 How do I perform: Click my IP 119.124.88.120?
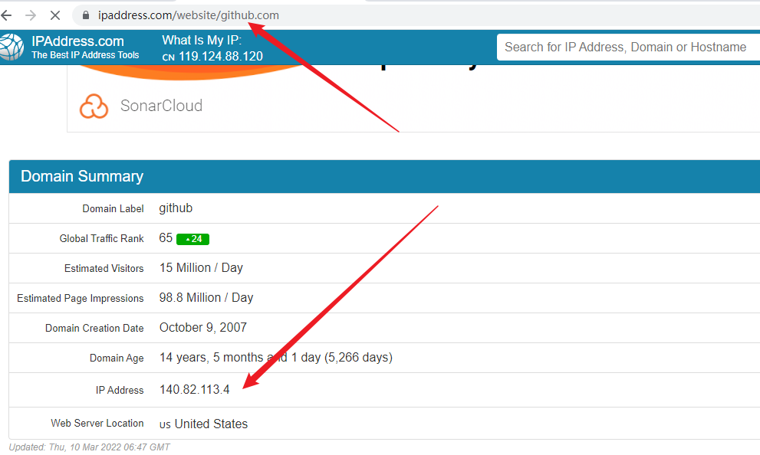pyautogui.click(x=221, y=57)
